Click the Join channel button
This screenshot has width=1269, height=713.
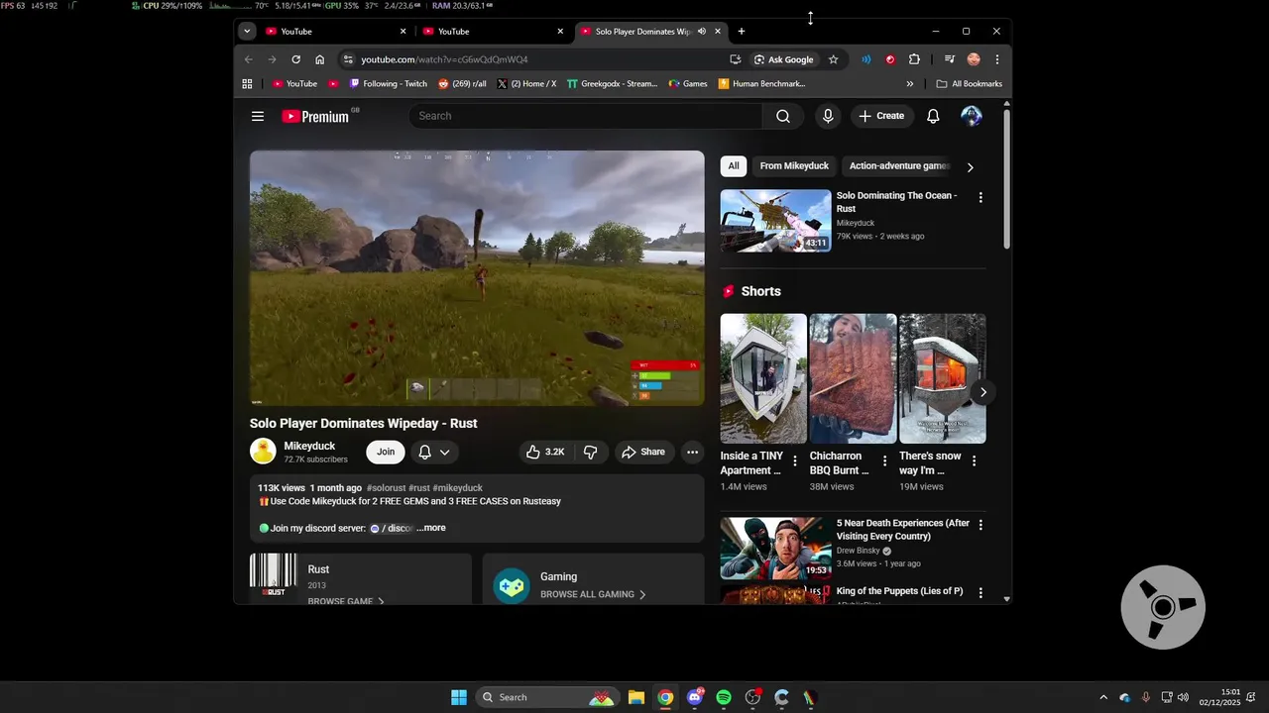(x=386, y=452)
